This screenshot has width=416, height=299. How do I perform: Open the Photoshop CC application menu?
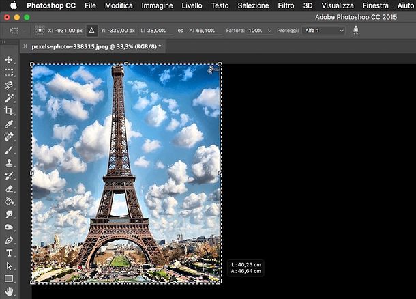[51, 5]
